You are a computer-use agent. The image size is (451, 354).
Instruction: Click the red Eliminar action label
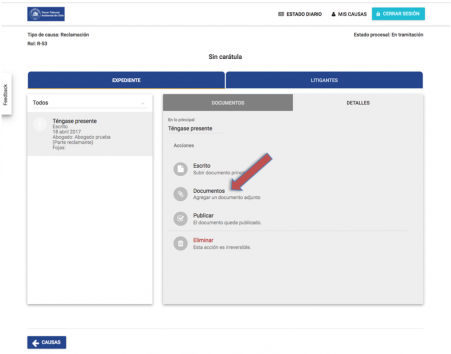pos(203,241)
